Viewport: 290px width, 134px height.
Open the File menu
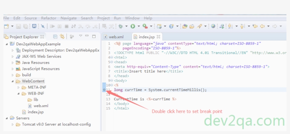(6, 18)
